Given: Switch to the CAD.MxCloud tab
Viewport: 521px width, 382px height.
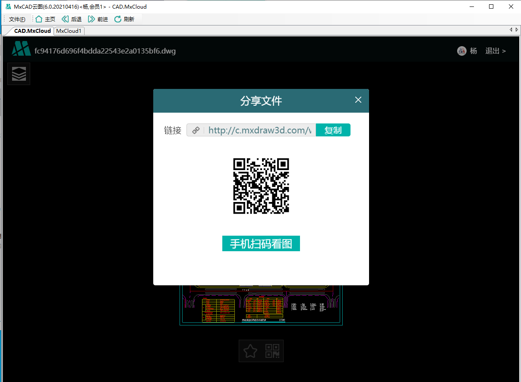Looking at the screenshot, I should point(32,31).
